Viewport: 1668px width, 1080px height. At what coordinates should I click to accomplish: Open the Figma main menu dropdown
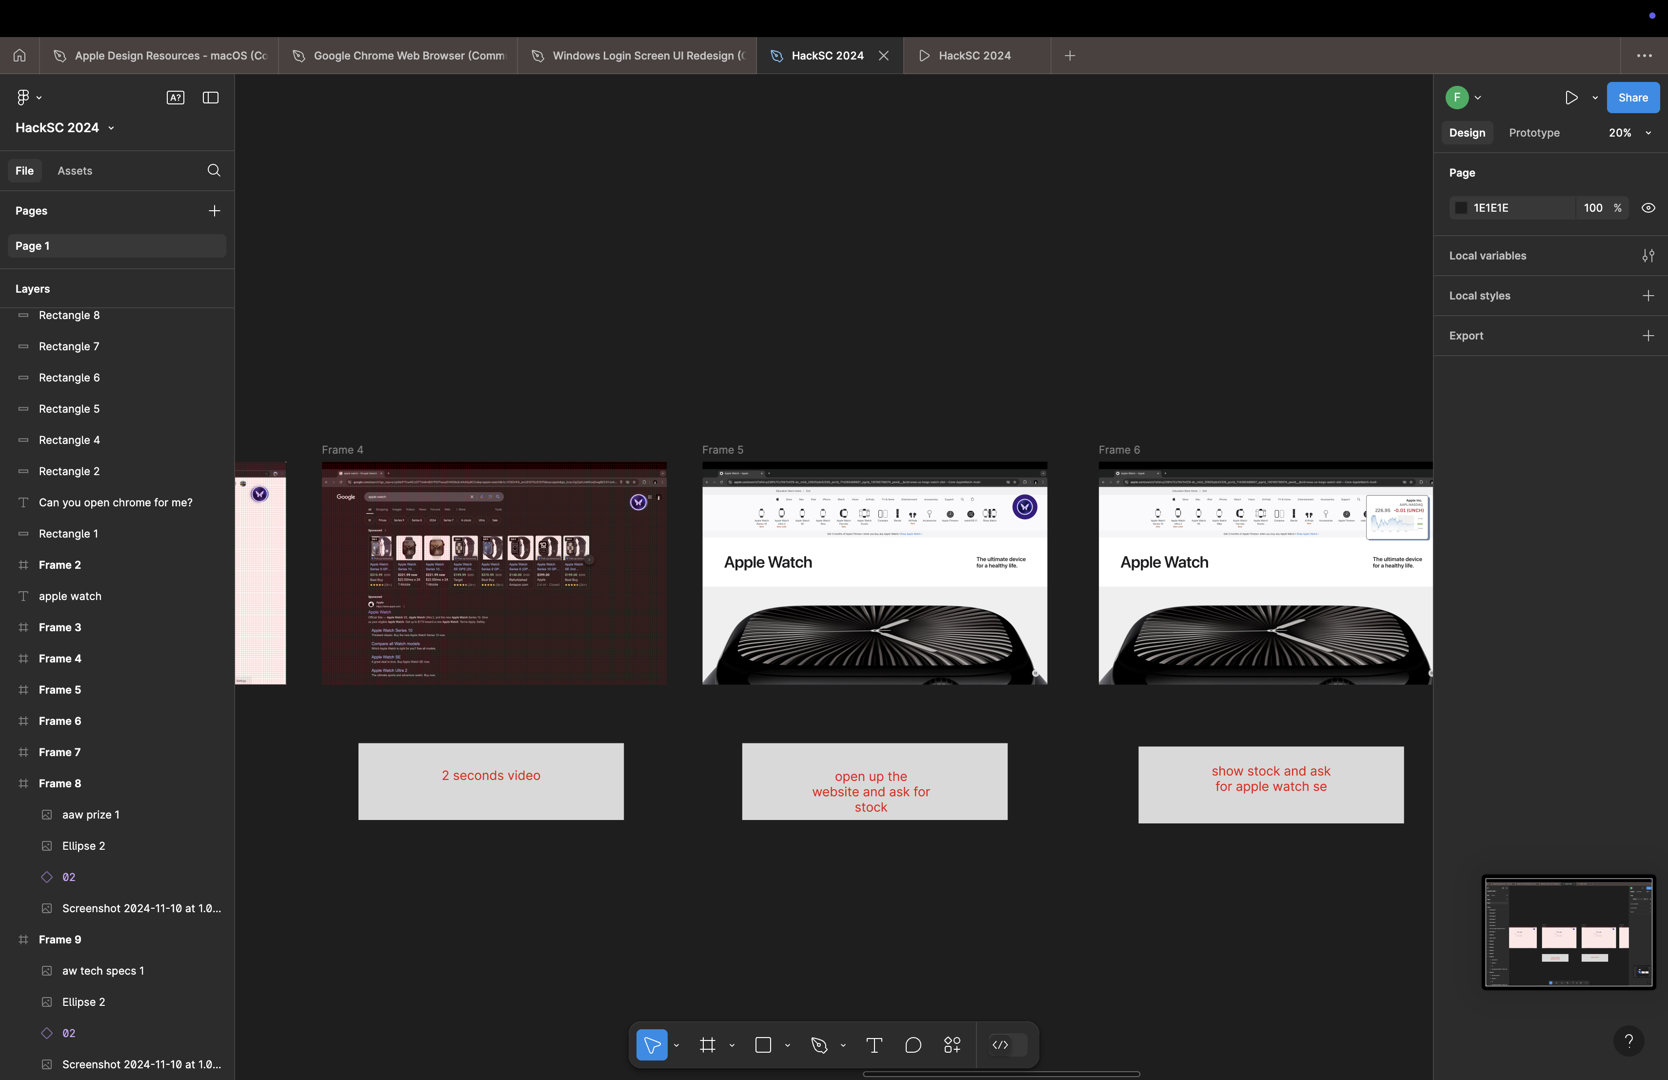[28, 98]
